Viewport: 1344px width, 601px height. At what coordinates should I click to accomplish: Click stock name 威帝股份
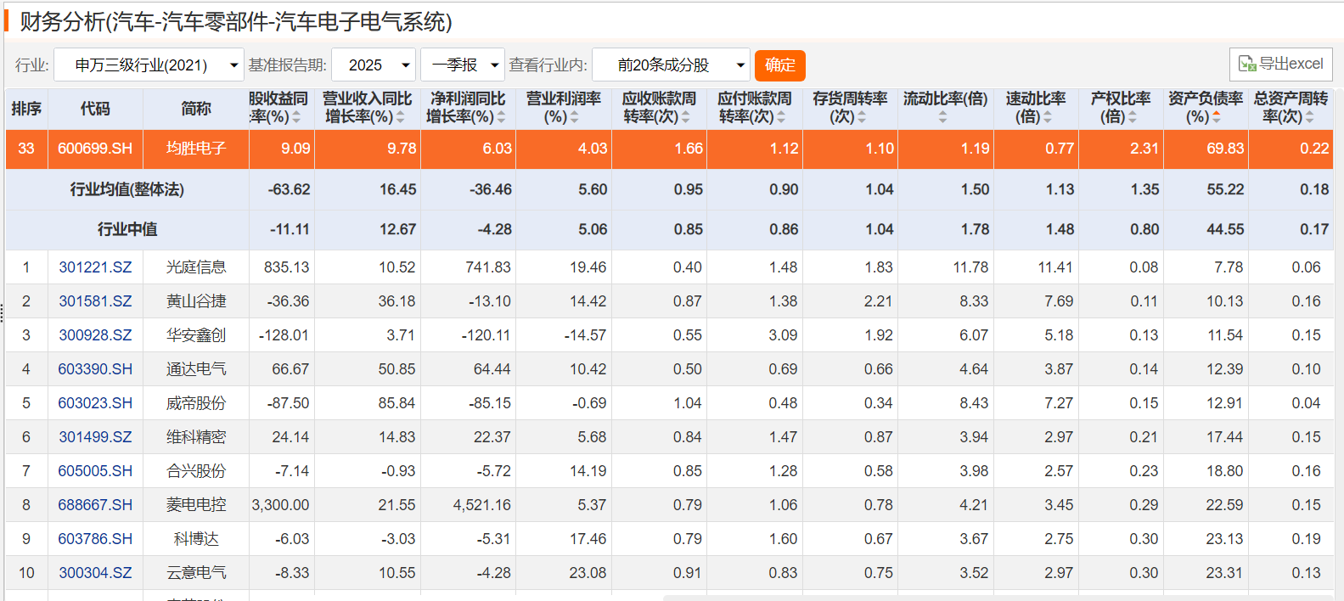click(196, 403)
